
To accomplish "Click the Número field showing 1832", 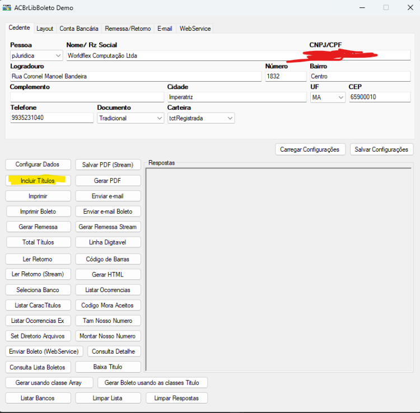I will point(286,76).
